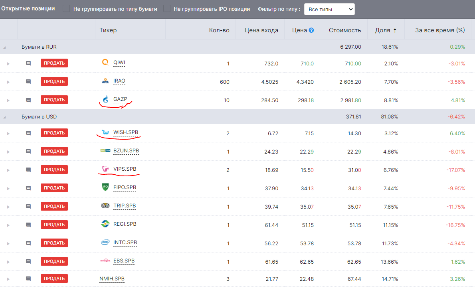The height and width of the screenshot is (288, 475).
Task: Click ПРОДАТЬ for TRIP.SPB
Action: pyautogui.click(x=54, y=206)
